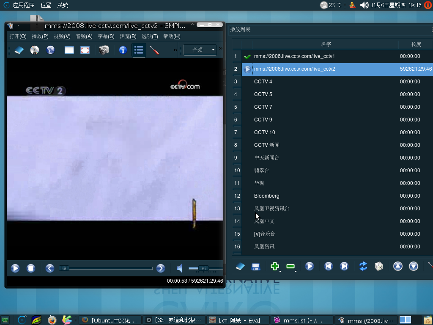The image size is (433, 325).
Task: Adjust the volume slider handle
Action: [203, 268]
